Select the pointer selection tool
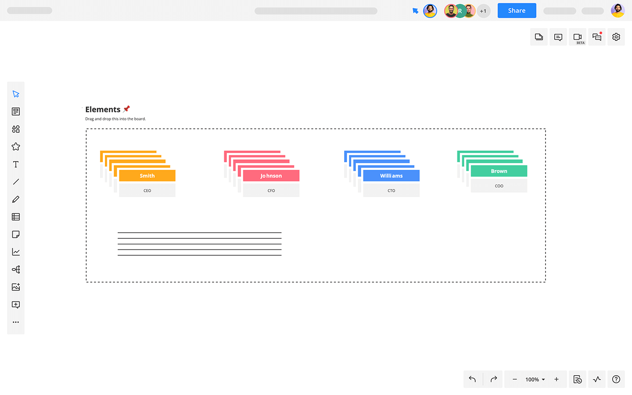 16,94
